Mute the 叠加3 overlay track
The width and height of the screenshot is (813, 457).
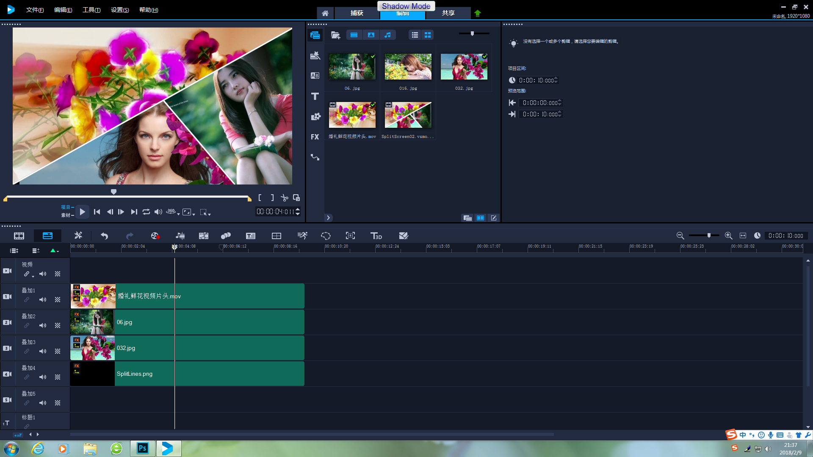click(43, 351)
